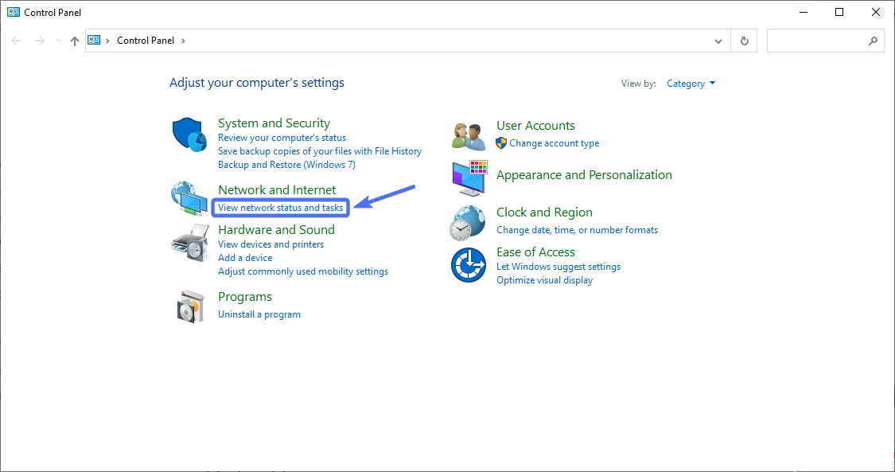
Task: Click the address bar path field
Action: click(407, 41)
